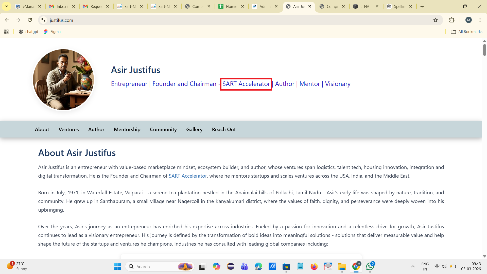Expand the tab search dropdown arrow
This screenshot has height=274, width=487.
[x=7, y=6]
